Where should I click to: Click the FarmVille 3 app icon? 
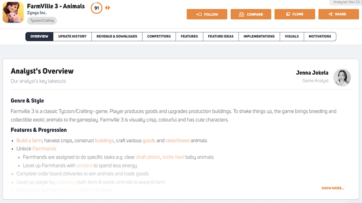pos(13,12)
